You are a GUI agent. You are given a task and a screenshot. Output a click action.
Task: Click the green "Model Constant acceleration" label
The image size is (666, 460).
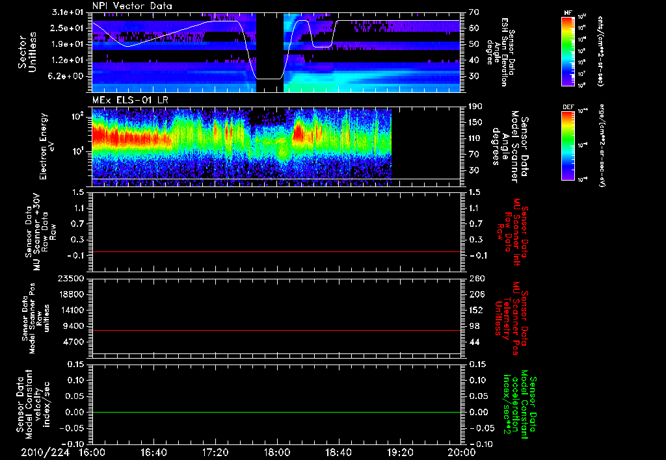coord(519,404)
